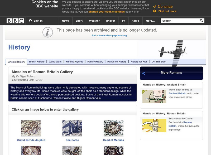This screenshot has width=211, height=155.
Task: Open change your cookie settings link
Action: (107, 12)
